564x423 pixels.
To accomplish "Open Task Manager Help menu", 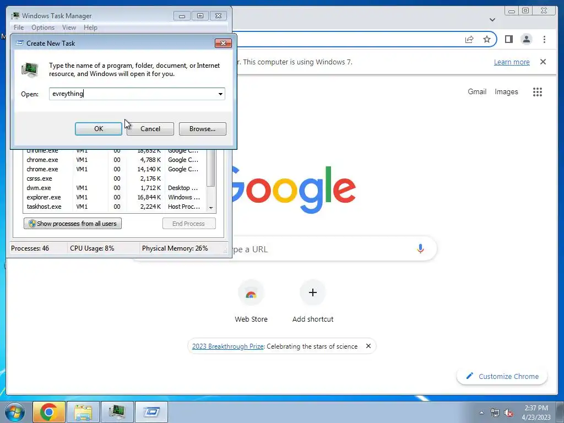I will [90, 28].
